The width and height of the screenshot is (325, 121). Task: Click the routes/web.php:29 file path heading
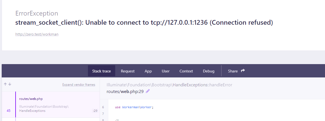click(125, 91)
